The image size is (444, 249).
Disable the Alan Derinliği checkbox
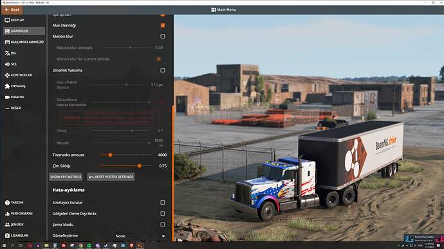click(163, 26)
